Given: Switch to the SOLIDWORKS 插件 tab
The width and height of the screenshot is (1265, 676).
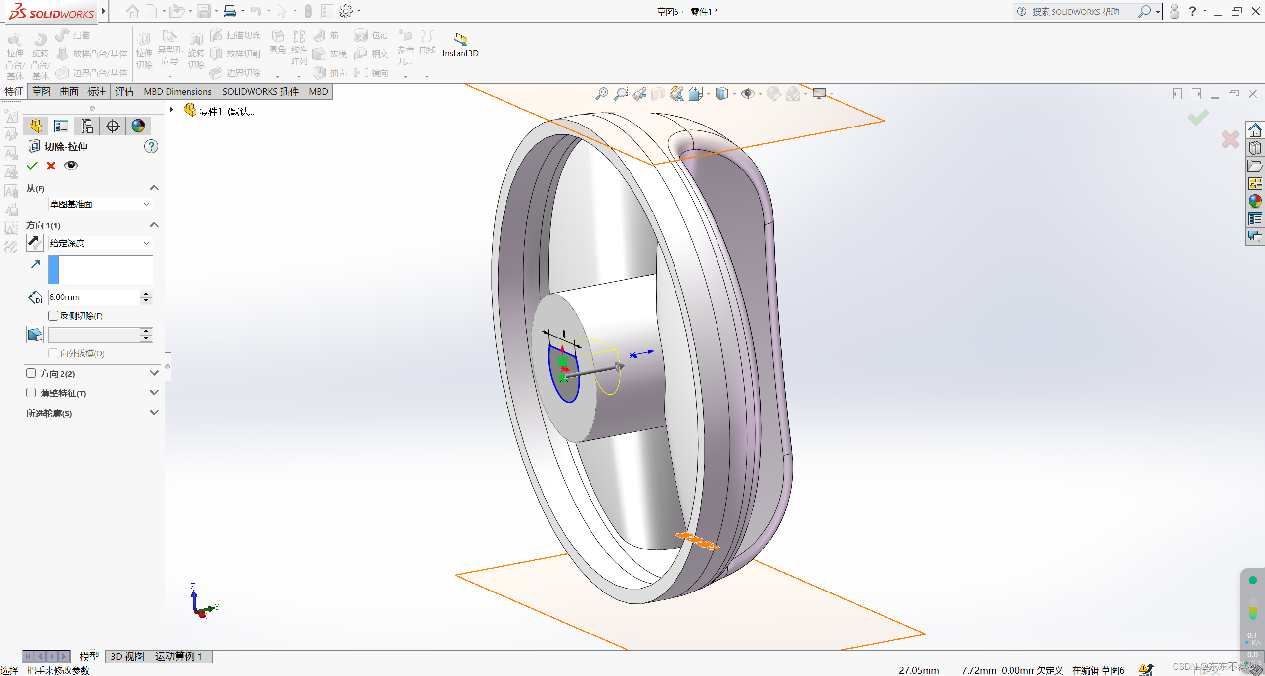Looking at the screenshot, I should [x=260, y=91].
